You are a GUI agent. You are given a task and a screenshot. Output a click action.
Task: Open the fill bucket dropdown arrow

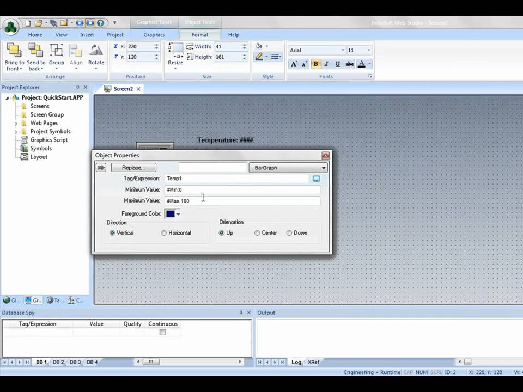coord(267,46)
